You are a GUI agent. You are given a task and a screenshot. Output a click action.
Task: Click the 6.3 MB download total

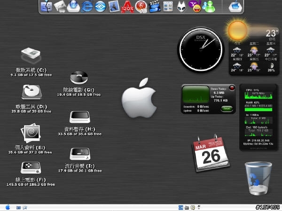coord(219,93)
